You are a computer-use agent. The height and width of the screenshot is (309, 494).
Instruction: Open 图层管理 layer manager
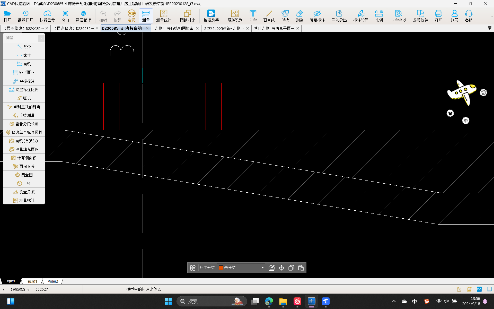83,16
